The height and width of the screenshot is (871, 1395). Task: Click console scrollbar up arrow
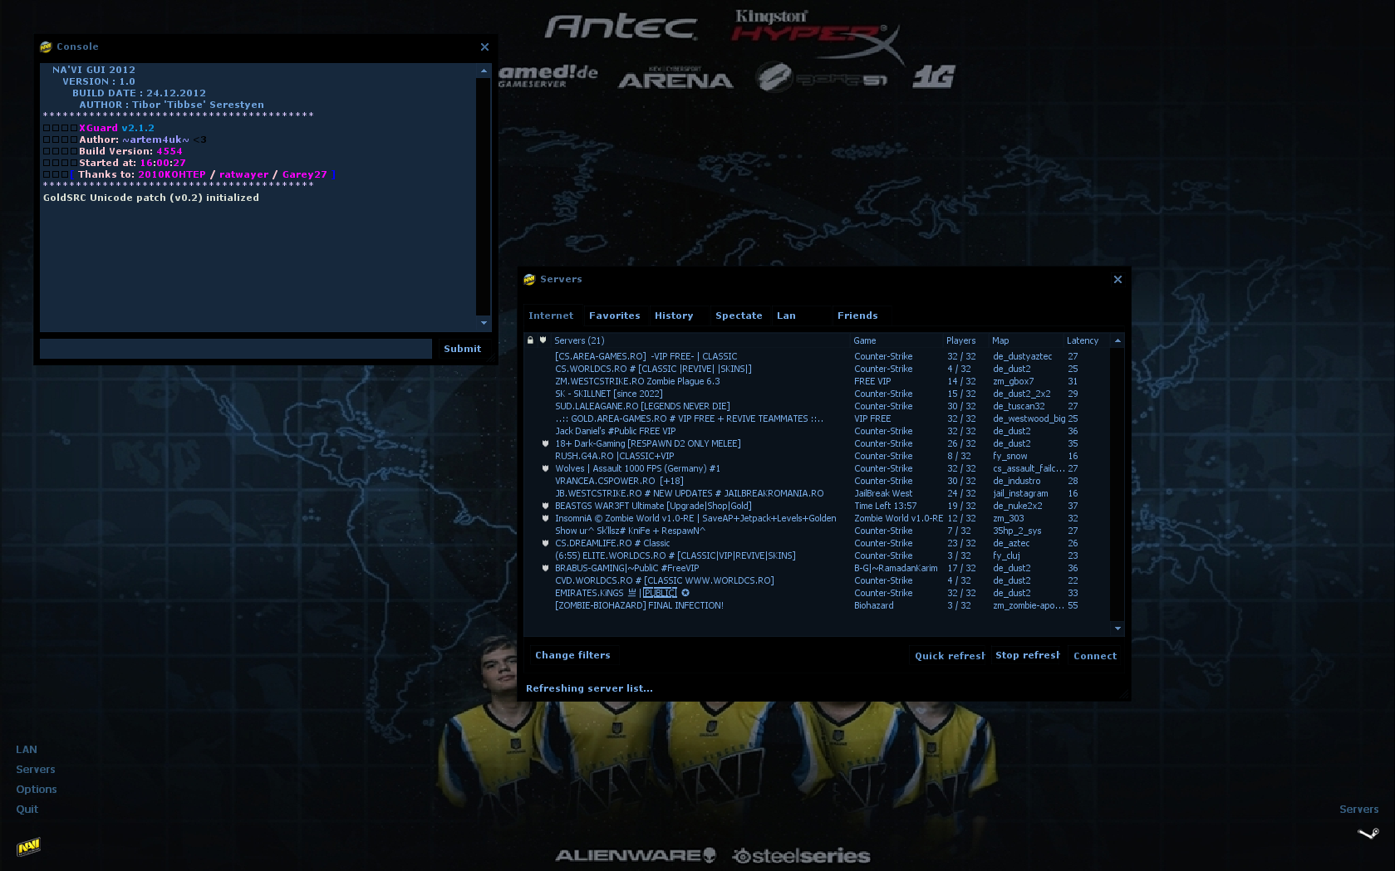click(484, 71)
